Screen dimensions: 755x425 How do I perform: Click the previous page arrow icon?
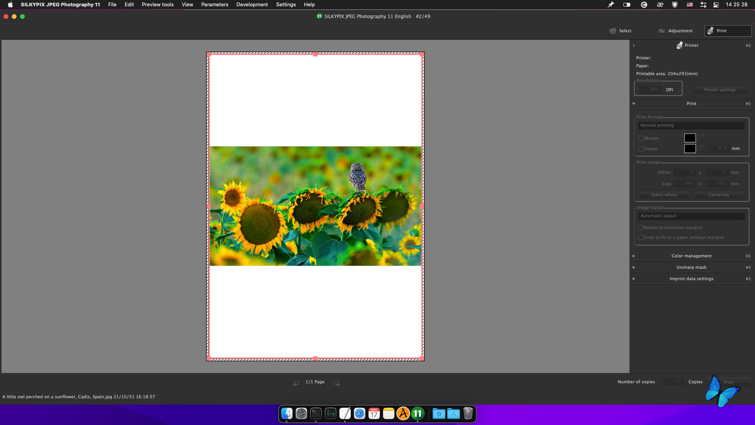pyautogui.click(x=296, y=383)
